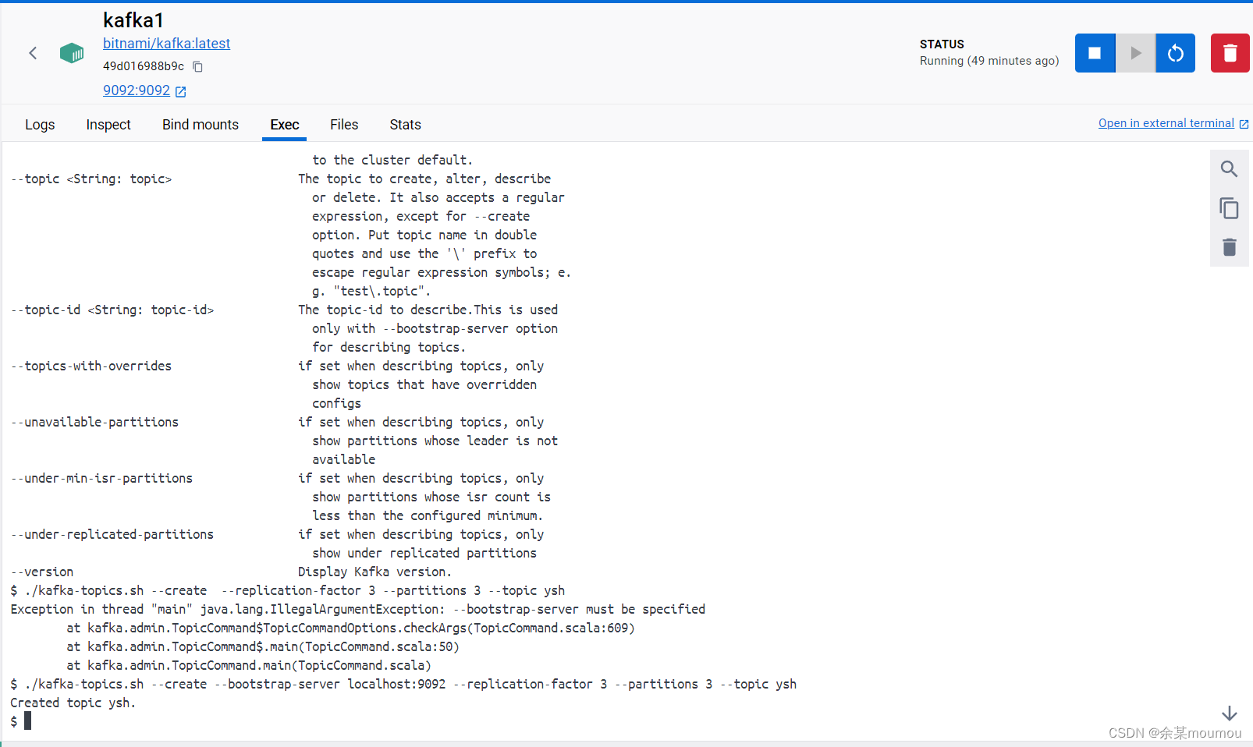Switch to the Files tab
Image resolution: width=1253 pixels, height=747 pixels.
click(344, 125)
